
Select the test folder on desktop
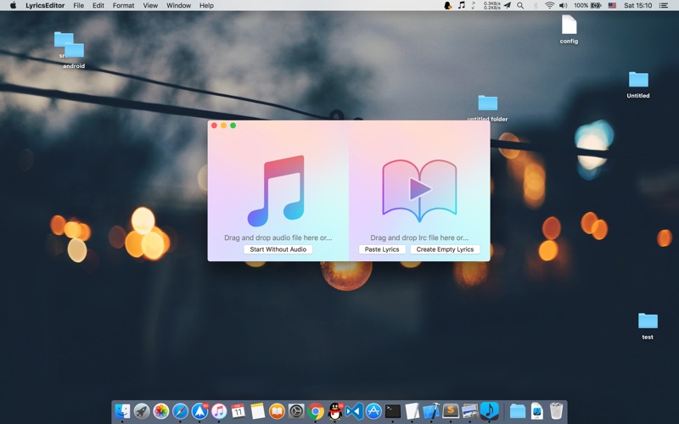(x=648, y=322)
